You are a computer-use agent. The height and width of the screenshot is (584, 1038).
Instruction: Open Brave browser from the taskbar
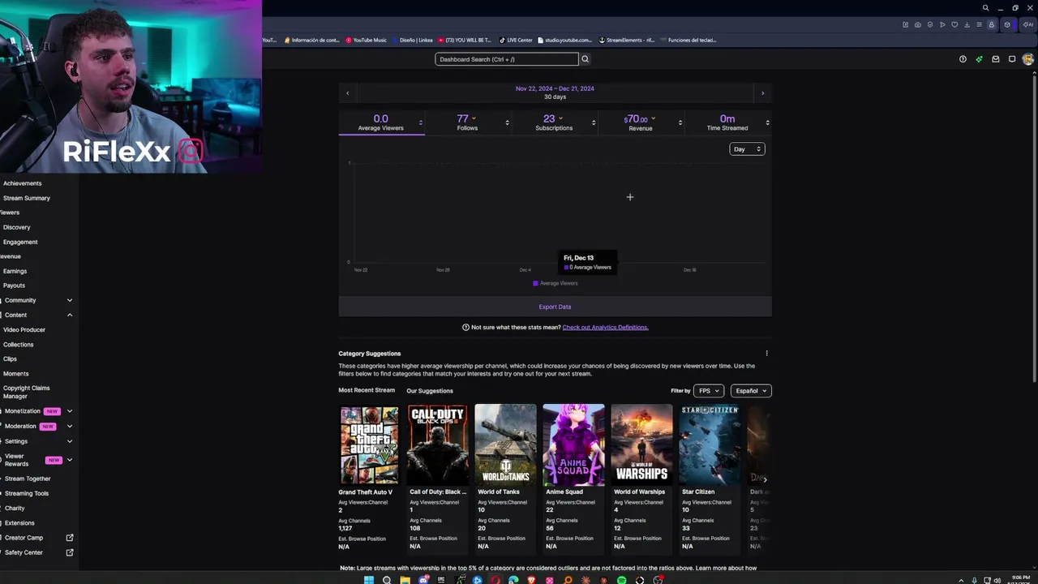[532, 580]
